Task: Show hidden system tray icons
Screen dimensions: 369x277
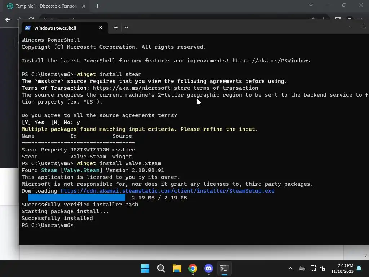Action: (x=290, y=268)
